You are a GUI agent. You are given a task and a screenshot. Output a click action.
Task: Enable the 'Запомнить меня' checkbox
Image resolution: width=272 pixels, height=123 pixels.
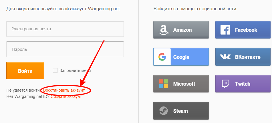pyautogui.click(x=55, y=70)
